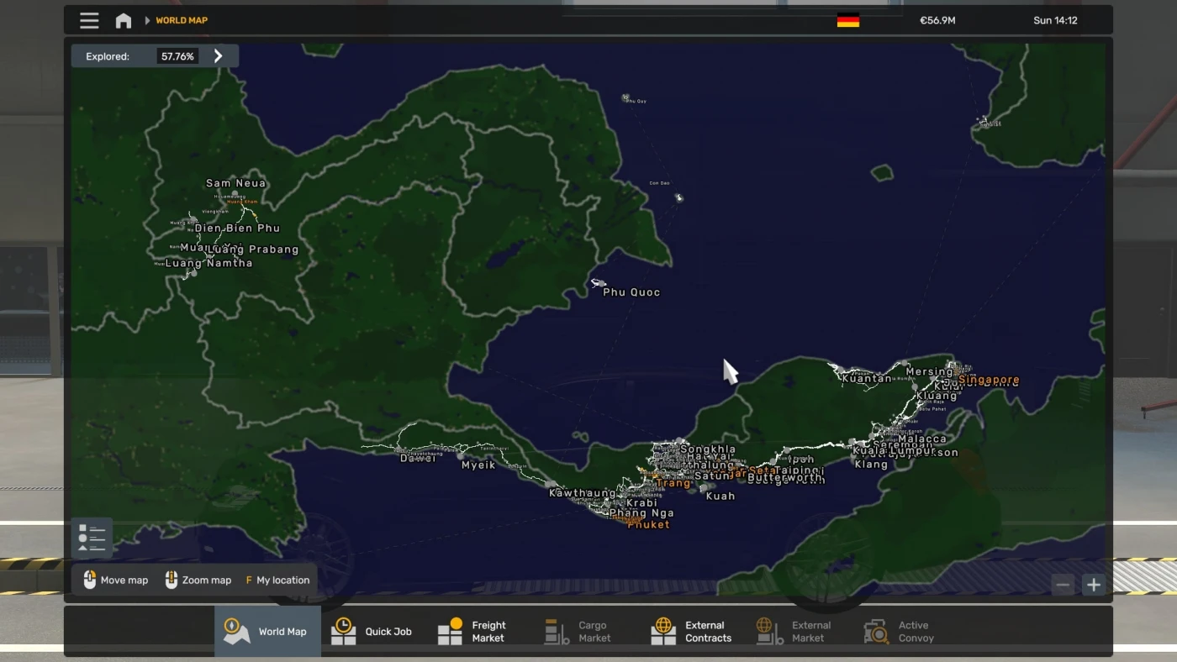Select Singapore city on the map
Screen dimensions: 1177x662
click(989, 380)
